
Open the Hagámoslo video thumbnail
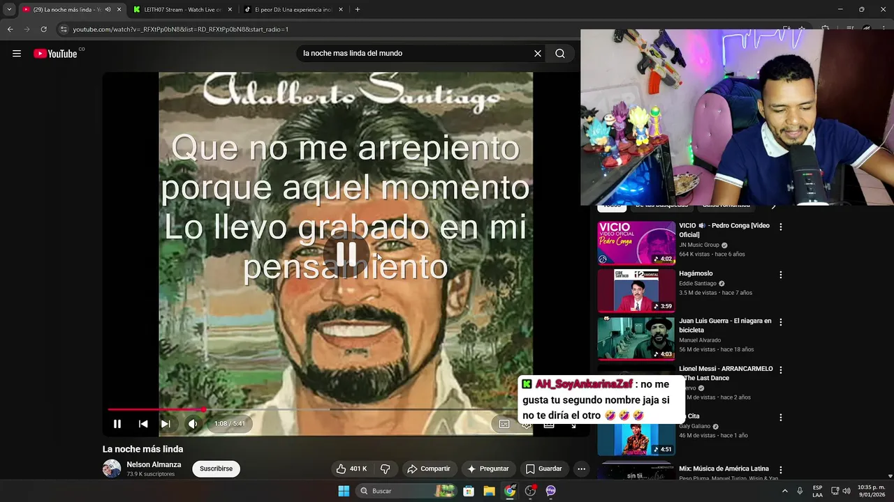click(x=636, y=291)
